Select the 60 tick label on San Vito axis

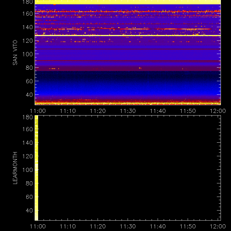29,81
